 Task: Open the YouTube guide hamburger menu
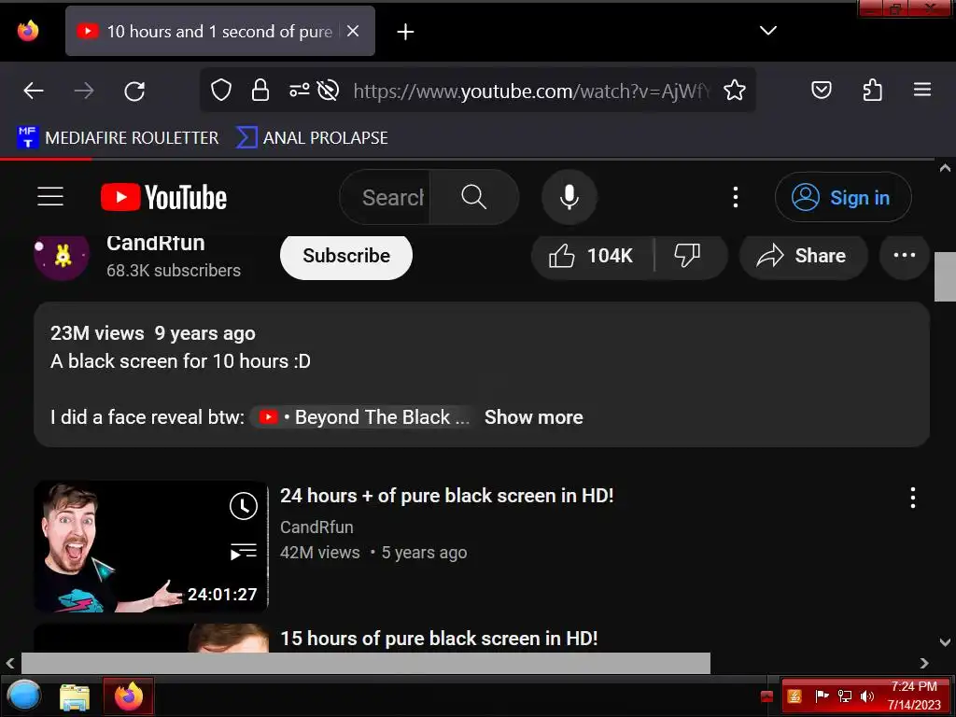pos(50,197)
